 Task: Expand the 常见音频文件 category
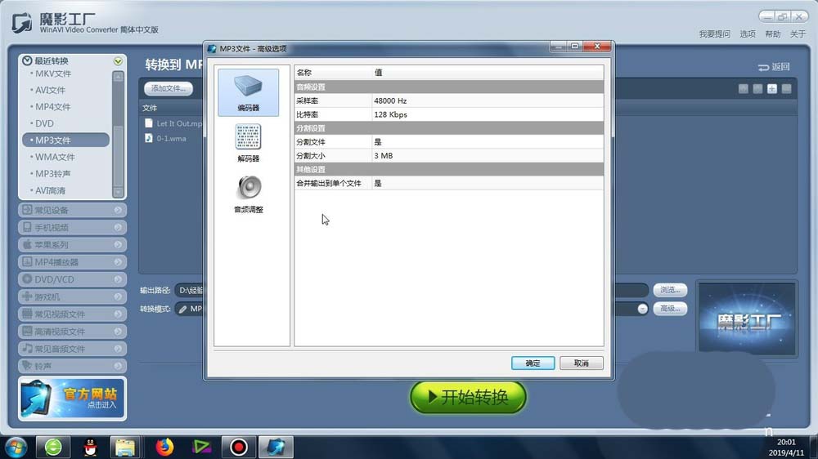(x=72, y=349)
